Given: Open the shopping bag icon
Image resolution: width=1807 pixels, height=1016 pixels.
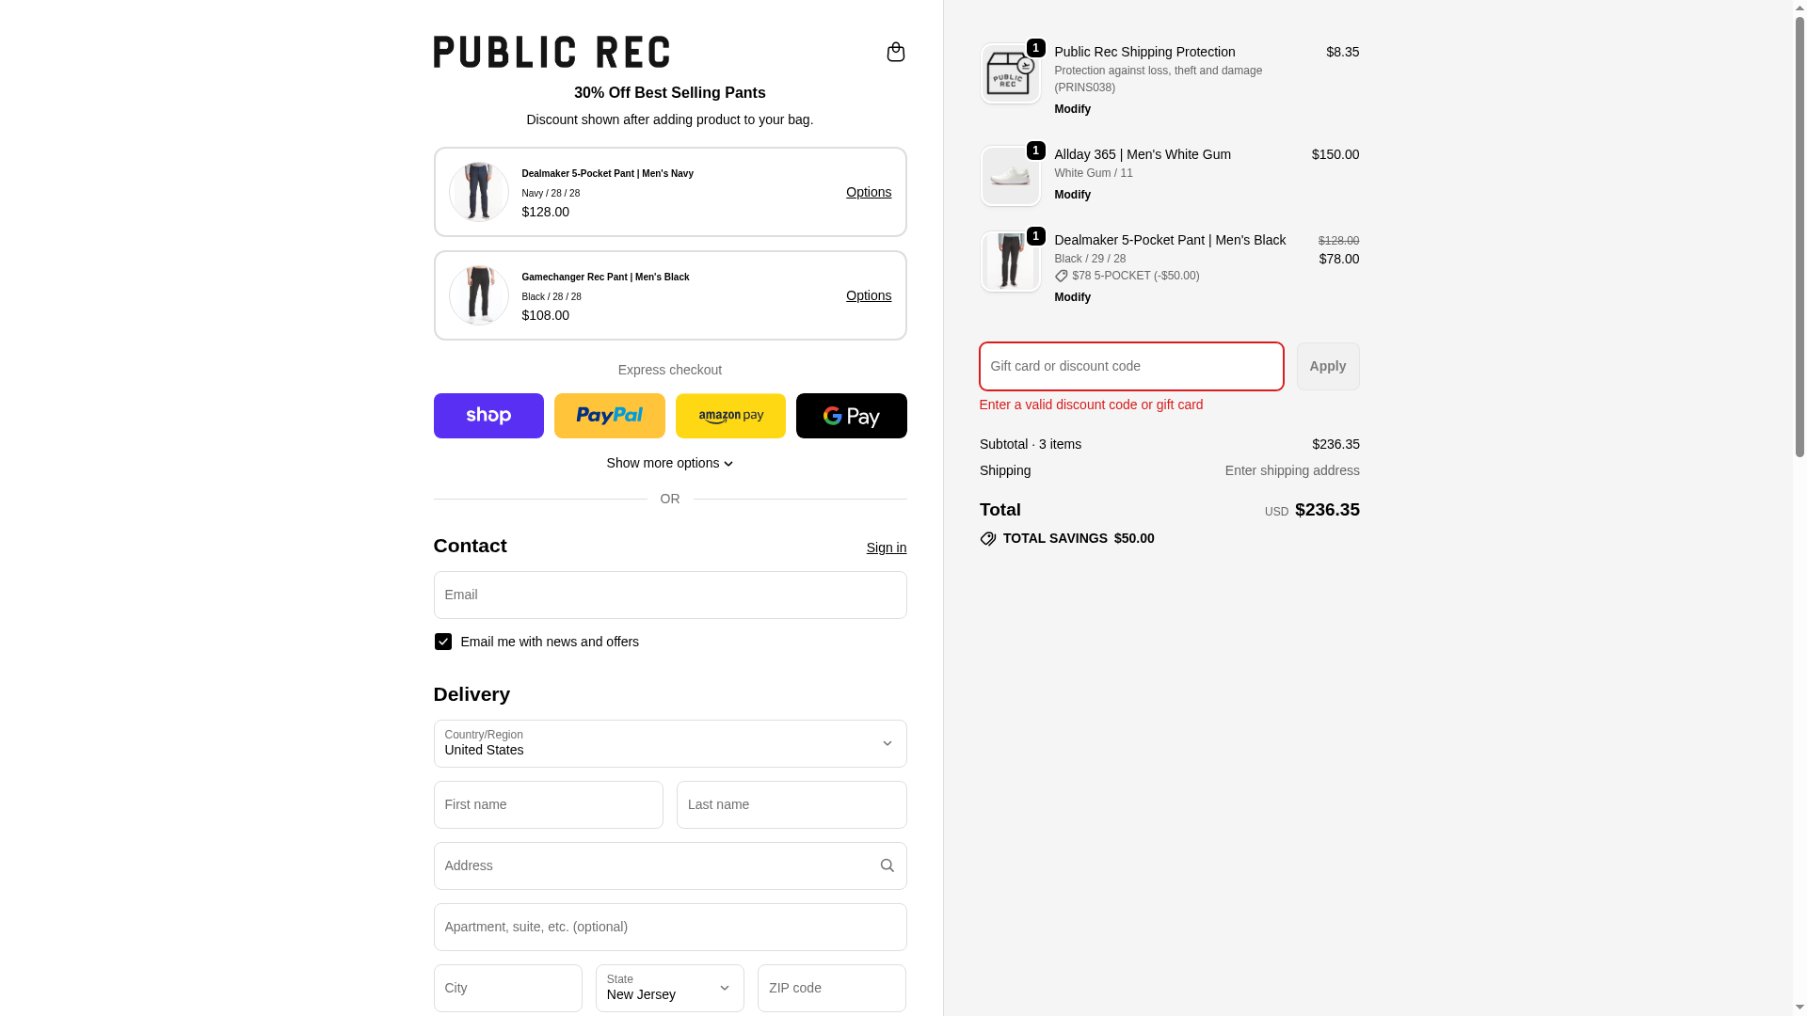Looking at the screenshot, I should [x=895, y=52].
